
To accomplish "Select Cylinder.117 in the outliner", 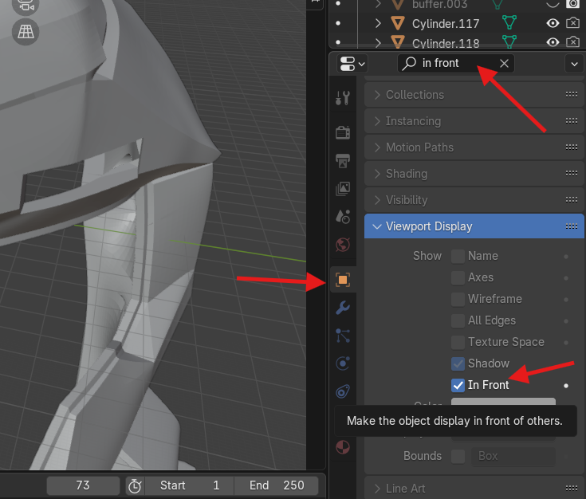I will point(446,24).
